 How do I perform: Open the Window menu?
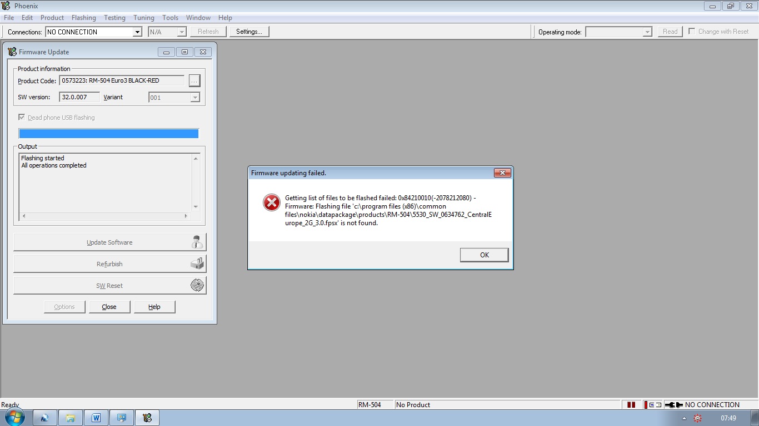[198, 18]
